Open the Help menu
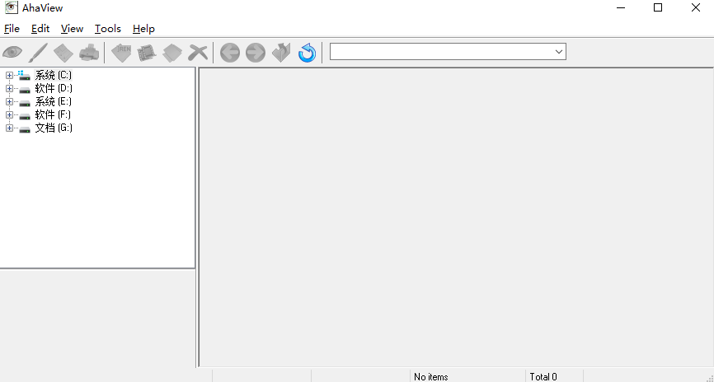Image resolution: width=714 pixels, height=382 pixels. [x=143, y=29]
